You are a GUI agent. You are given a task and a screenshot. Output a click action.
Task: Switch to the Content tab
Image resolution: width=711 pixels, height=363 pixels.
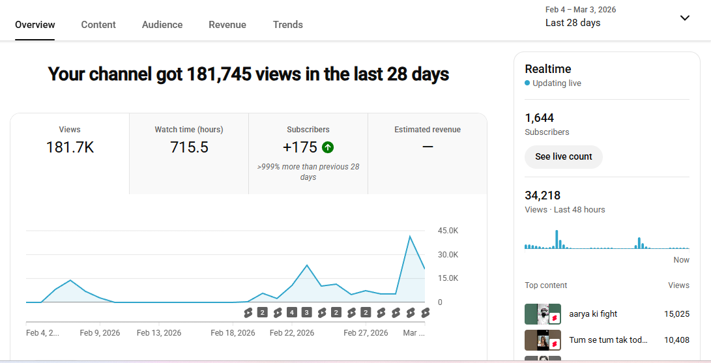tap(98, 25)
